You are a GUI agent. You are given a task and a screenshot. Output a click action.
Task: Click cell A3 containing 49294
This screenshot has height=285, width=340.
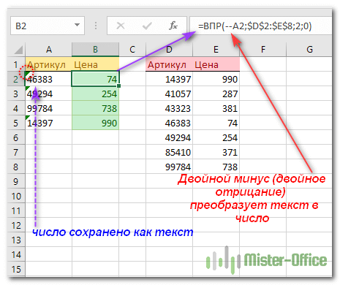click(x=48, y=94)
